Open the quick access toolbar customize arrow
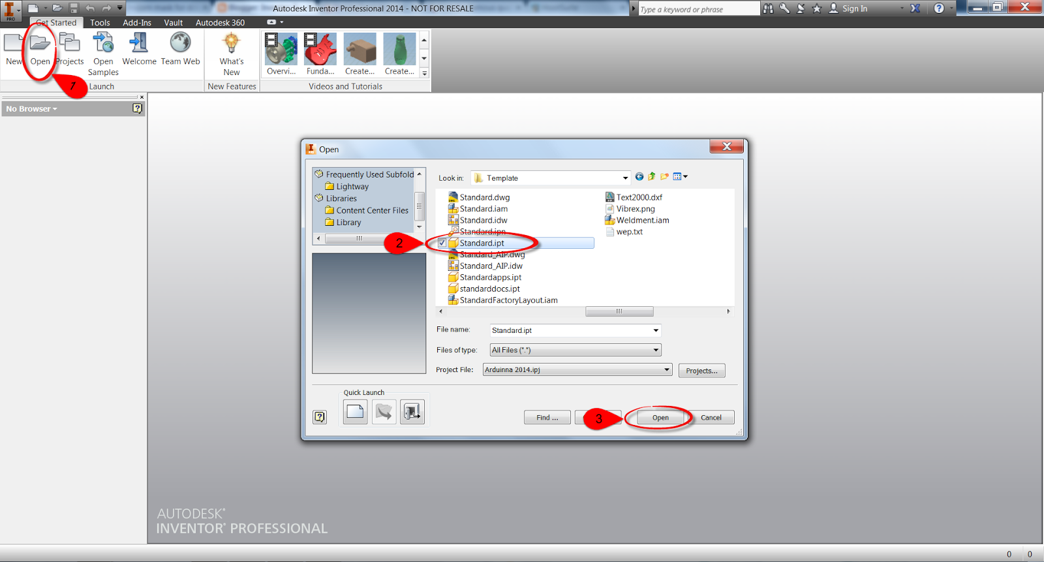 (120, 8)
